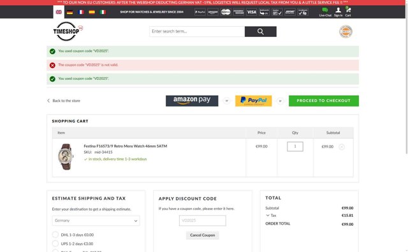The image size is (408, 252).
Task: Click the coupon code input field
Action: (203, 221)
